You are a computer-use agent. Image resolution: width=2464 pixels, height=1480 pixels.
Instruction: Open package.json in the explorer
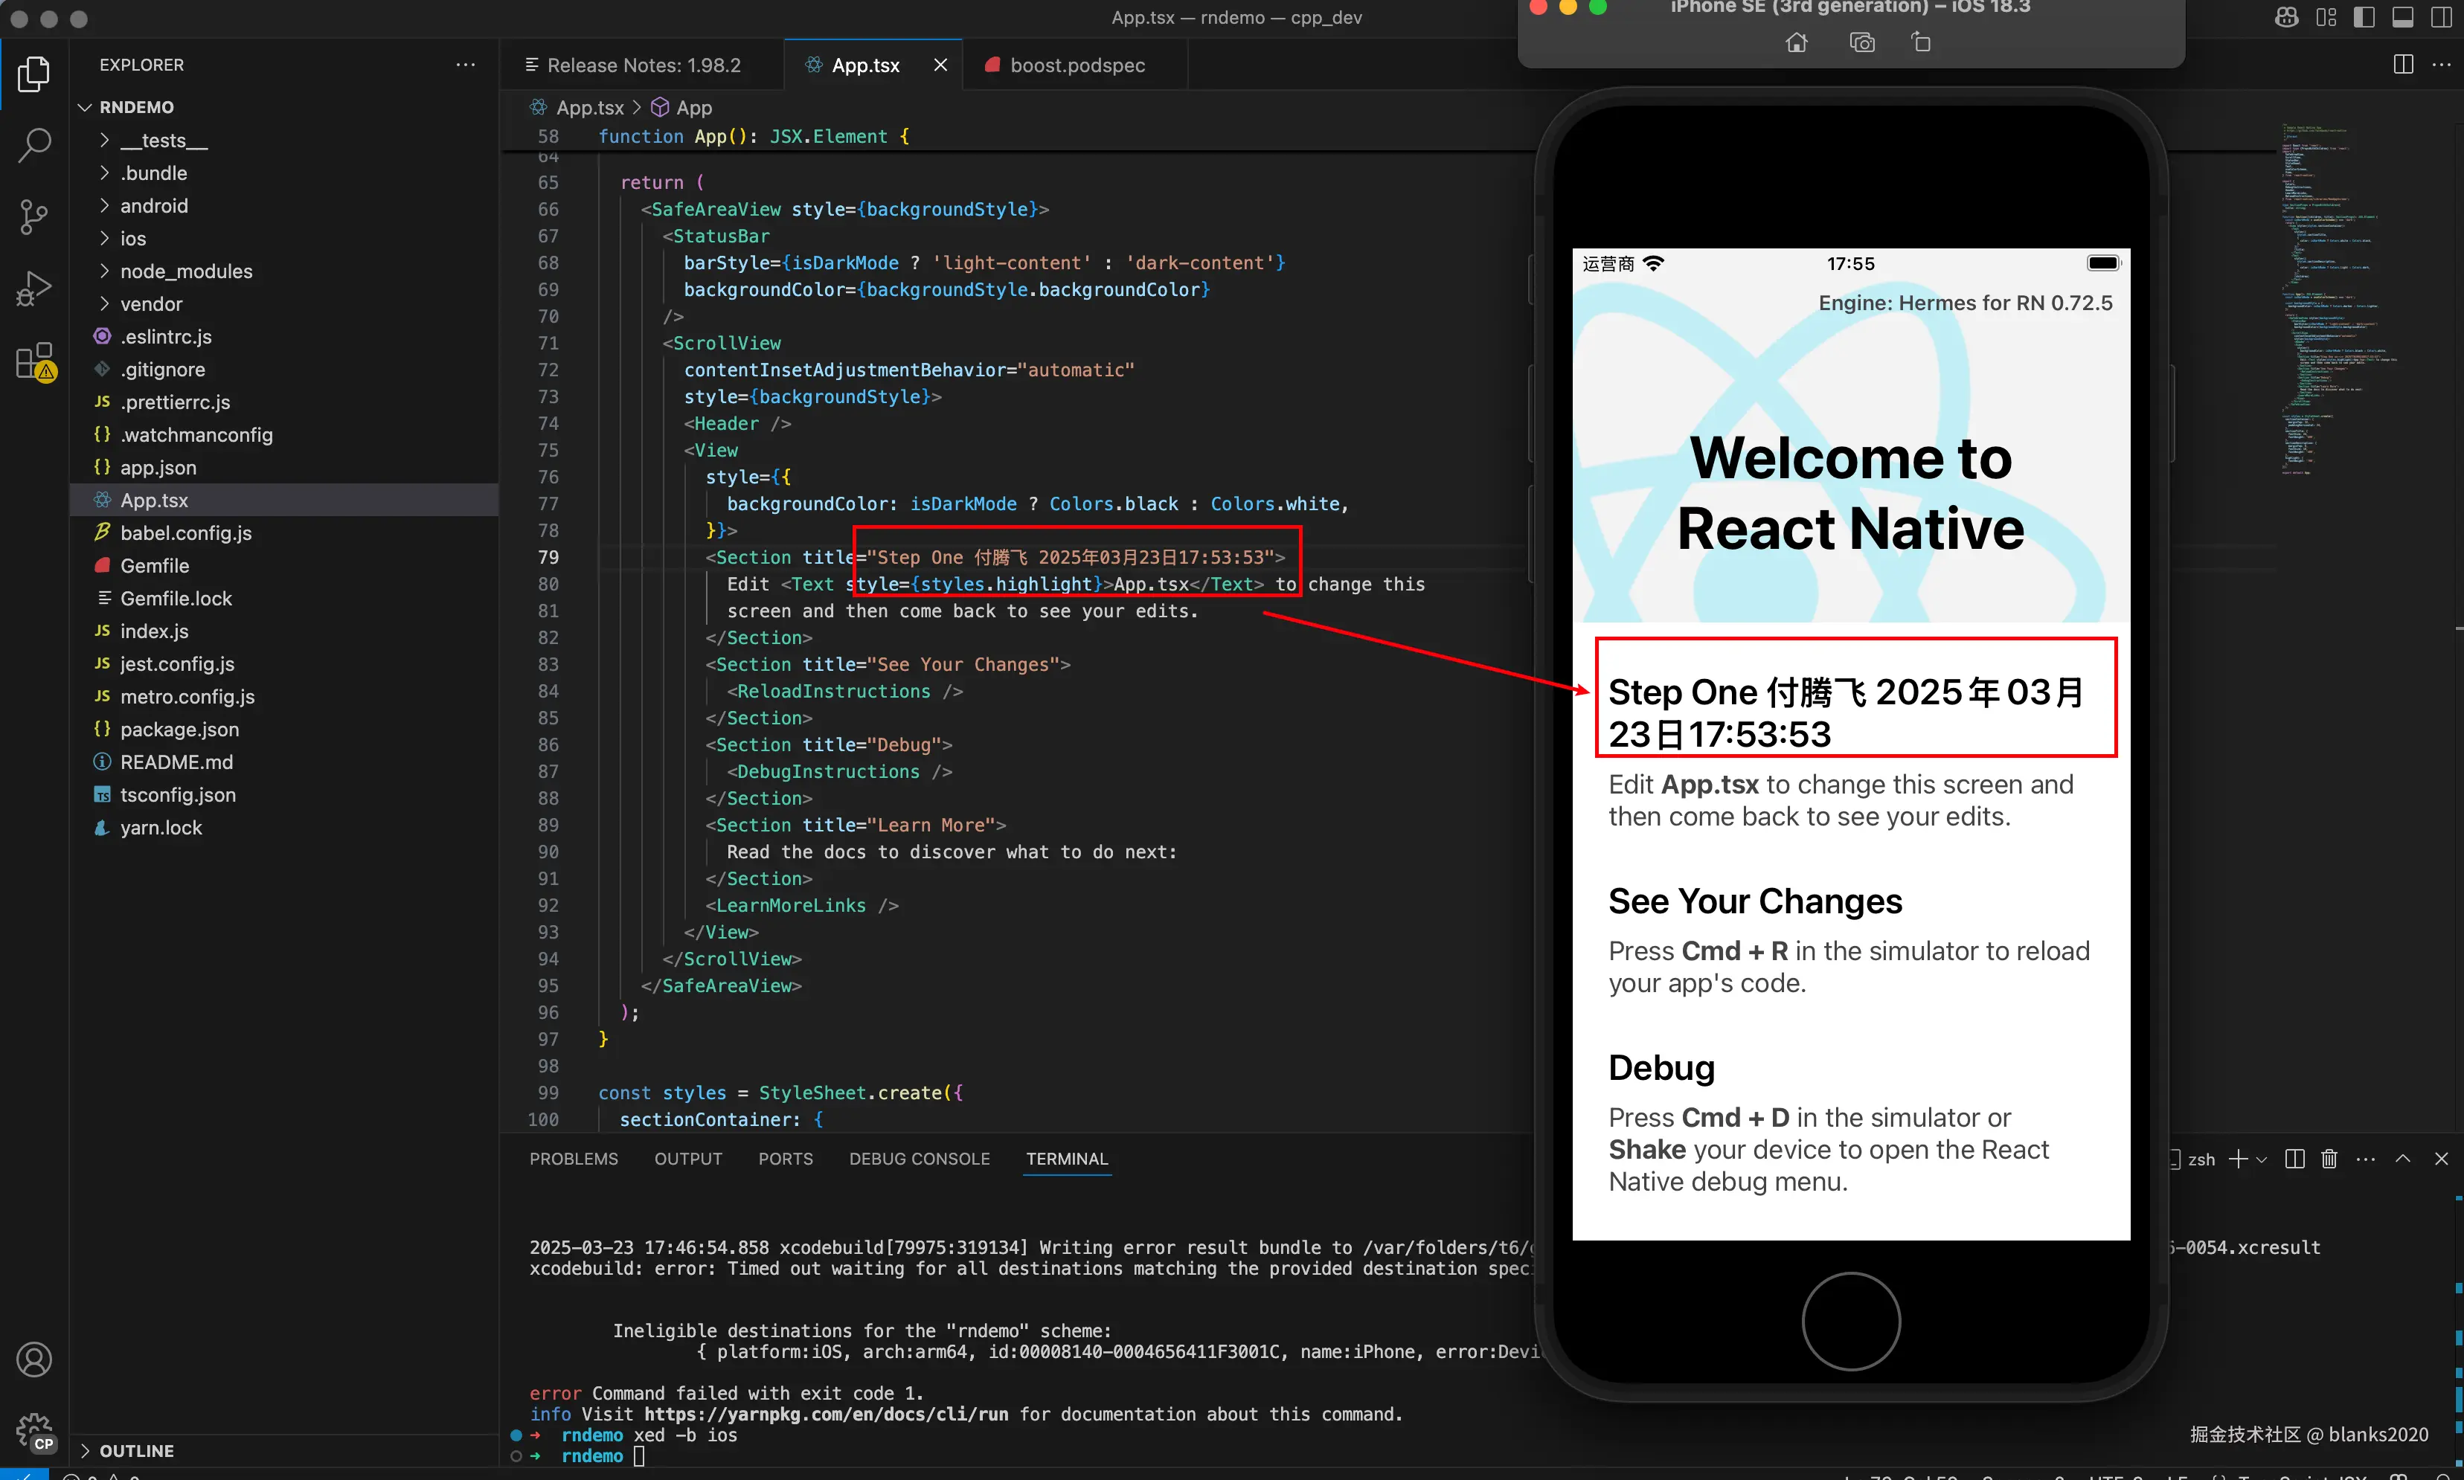pyautogui.click(x=179, y=729)
